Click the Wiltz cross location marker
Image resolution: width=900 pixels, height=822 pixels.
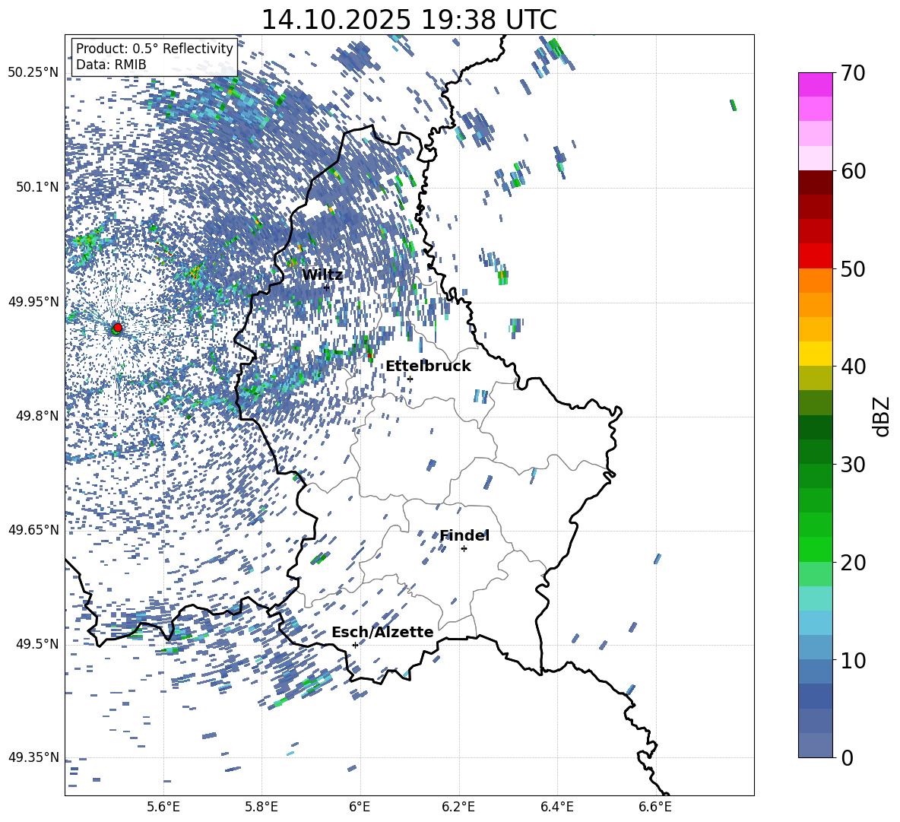327,287
